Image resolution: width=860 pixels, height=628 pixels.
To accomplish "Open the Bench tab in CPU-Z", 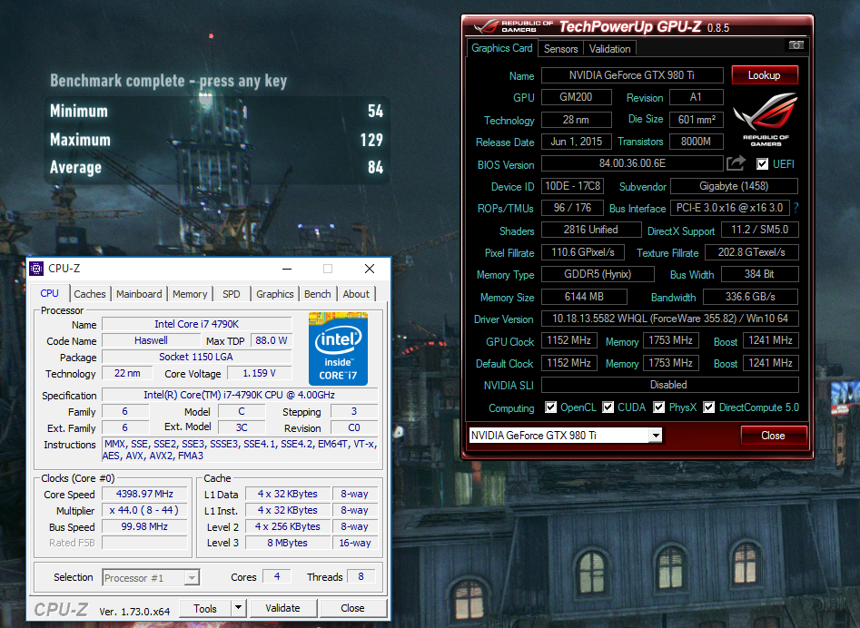I will (318, 294).
